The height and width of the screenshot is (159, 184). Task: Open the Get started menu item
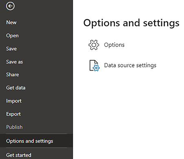click(19, 155)
